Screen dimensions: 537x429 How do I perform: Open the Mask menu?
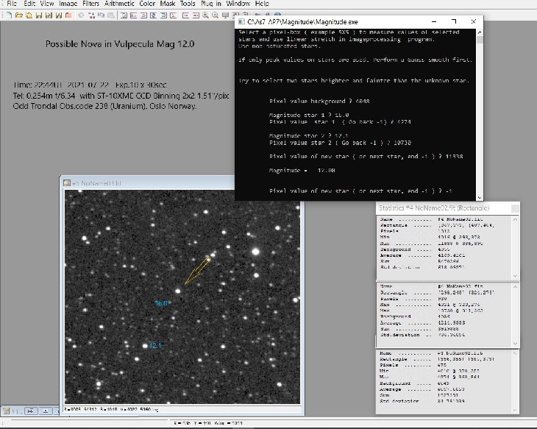(167, 4)
